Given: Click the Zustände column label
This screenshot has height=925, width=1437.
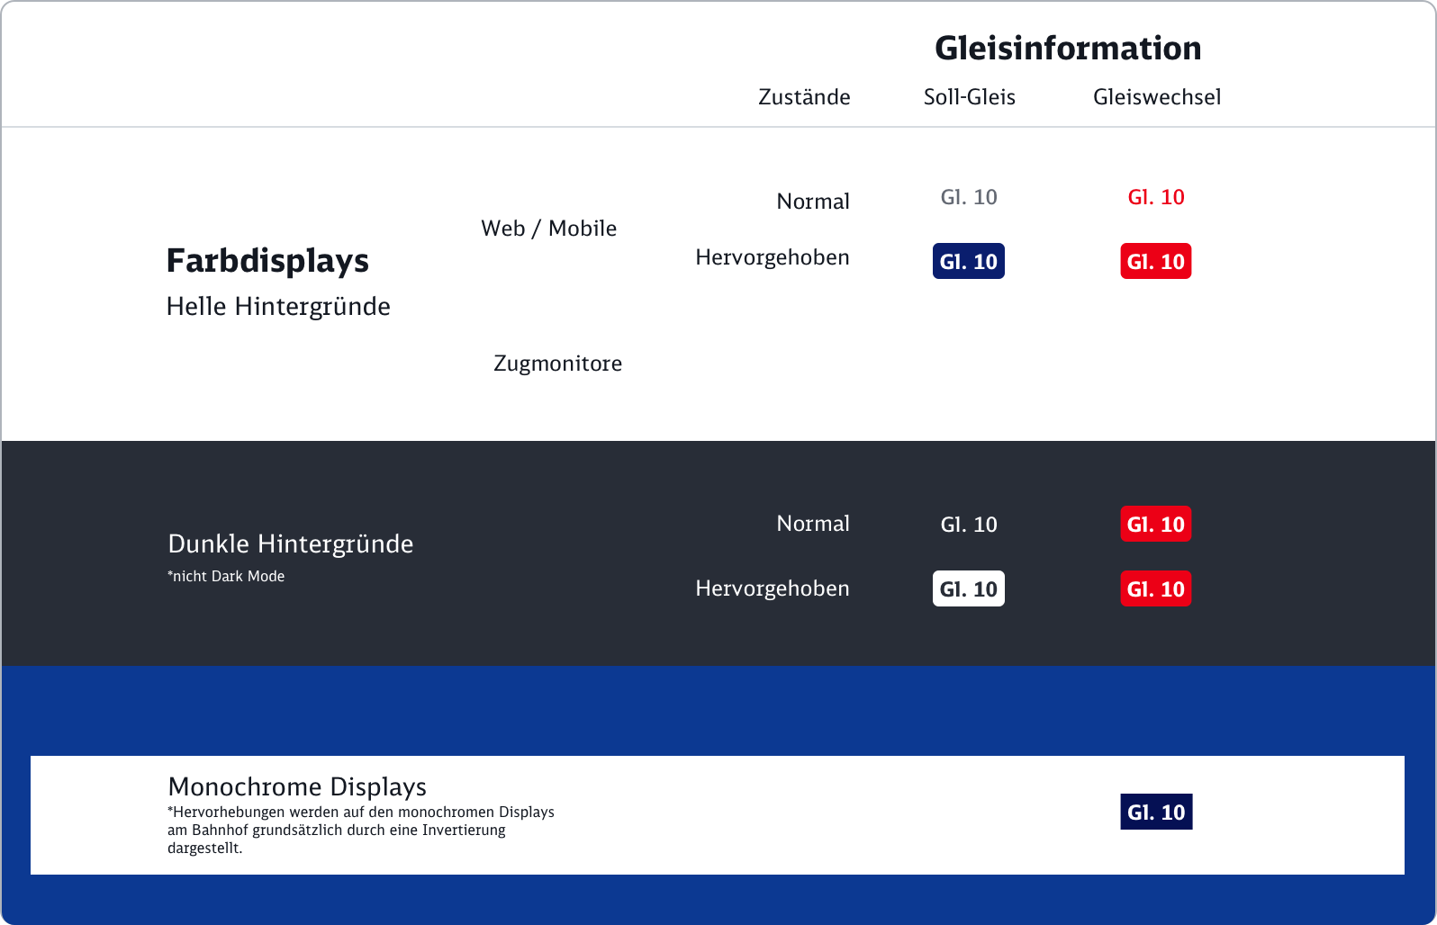Looking at the screenshot, I should tap(804, 97).
